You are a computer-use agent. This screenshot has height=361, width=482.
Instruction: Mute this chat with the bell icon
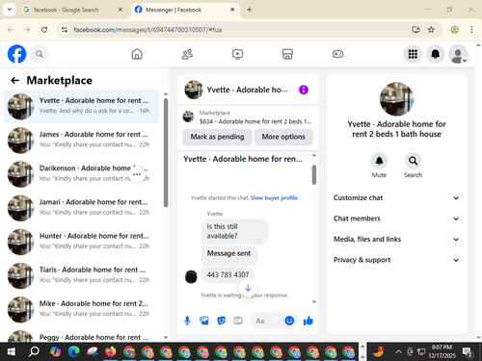(379, 161)
